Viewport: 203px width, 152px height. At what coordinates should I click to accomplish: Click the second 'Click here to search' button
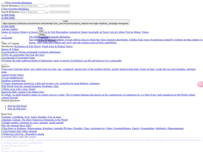59,12
